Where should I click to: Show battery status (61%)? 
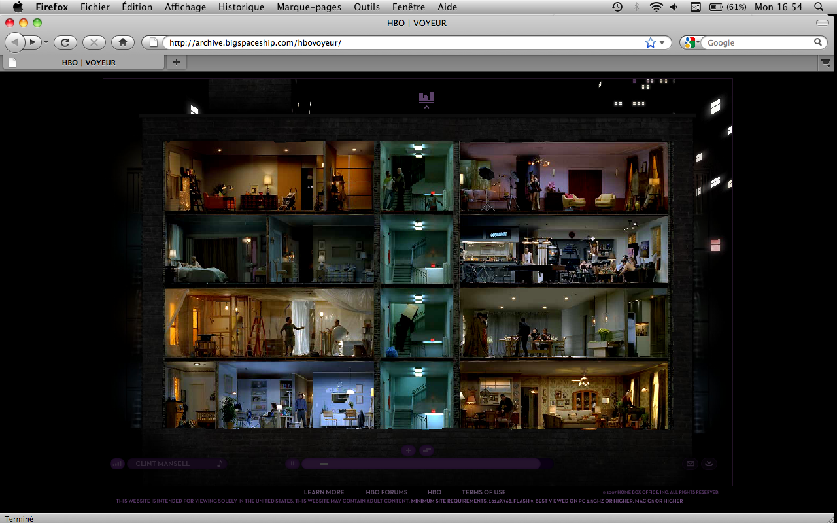click(728, 7)
